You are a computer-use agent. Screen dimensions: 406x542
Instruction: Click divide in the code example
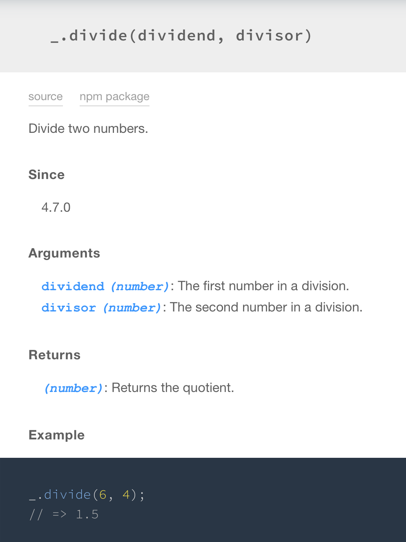pyautogui.click(x=67, y=495)
